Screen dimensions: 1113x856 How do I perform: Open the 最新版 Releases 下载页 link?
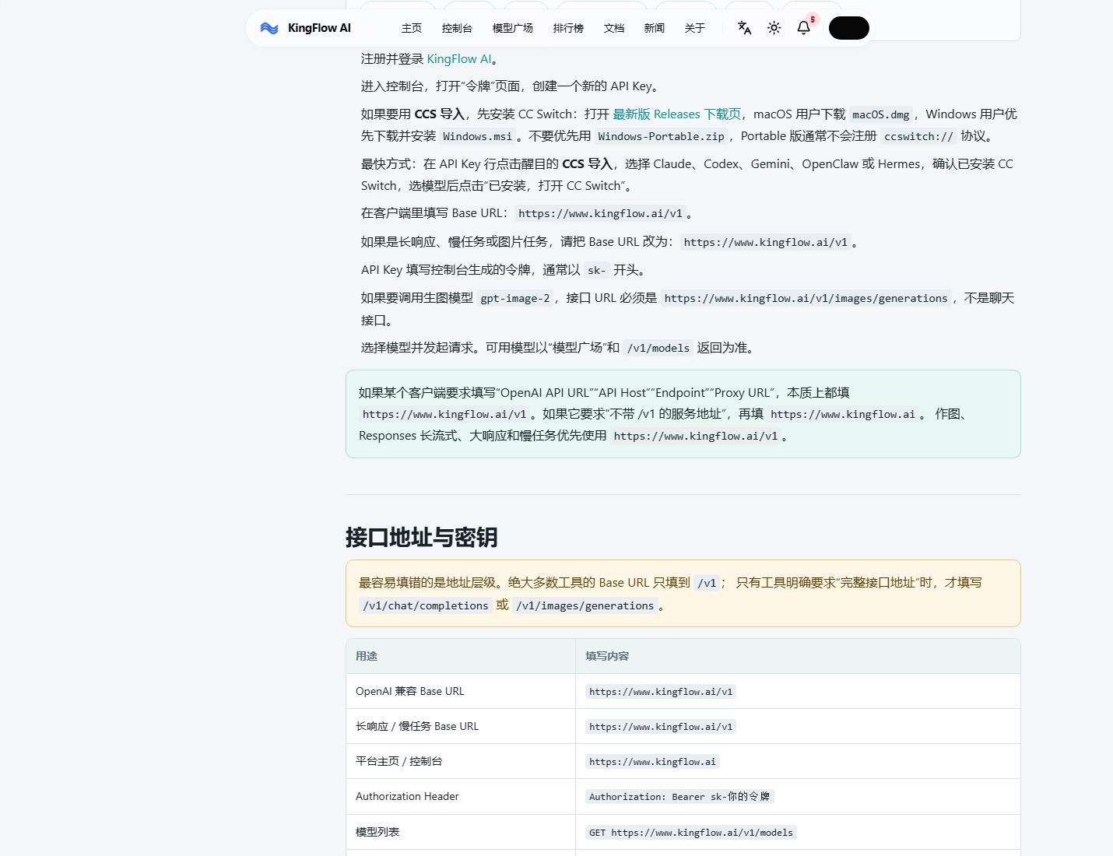coord(676,114)
